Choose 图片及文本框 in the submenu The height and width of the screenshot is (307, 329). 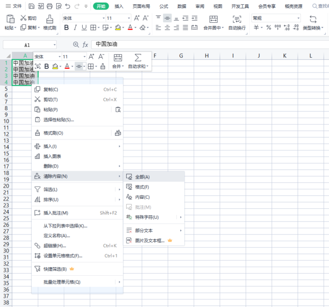click(154, 241)
